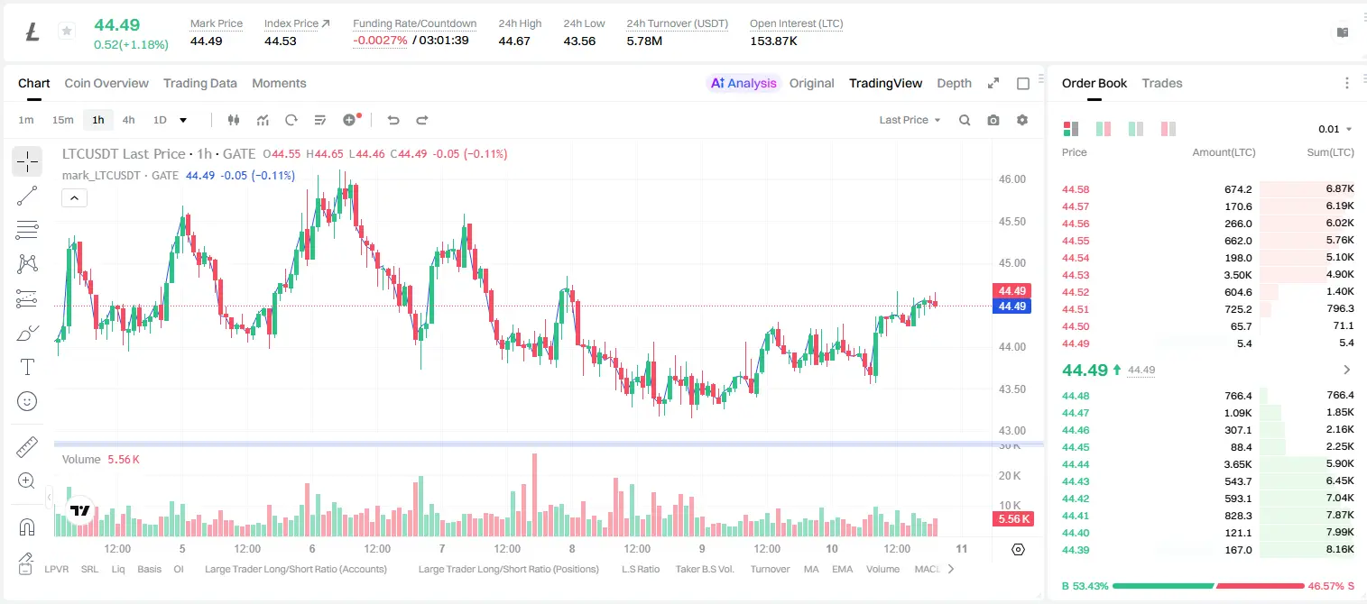This screenshot has height=604, width=1367.
Task: Select the 4h timeframe interval
Action: tap(129, 120)
